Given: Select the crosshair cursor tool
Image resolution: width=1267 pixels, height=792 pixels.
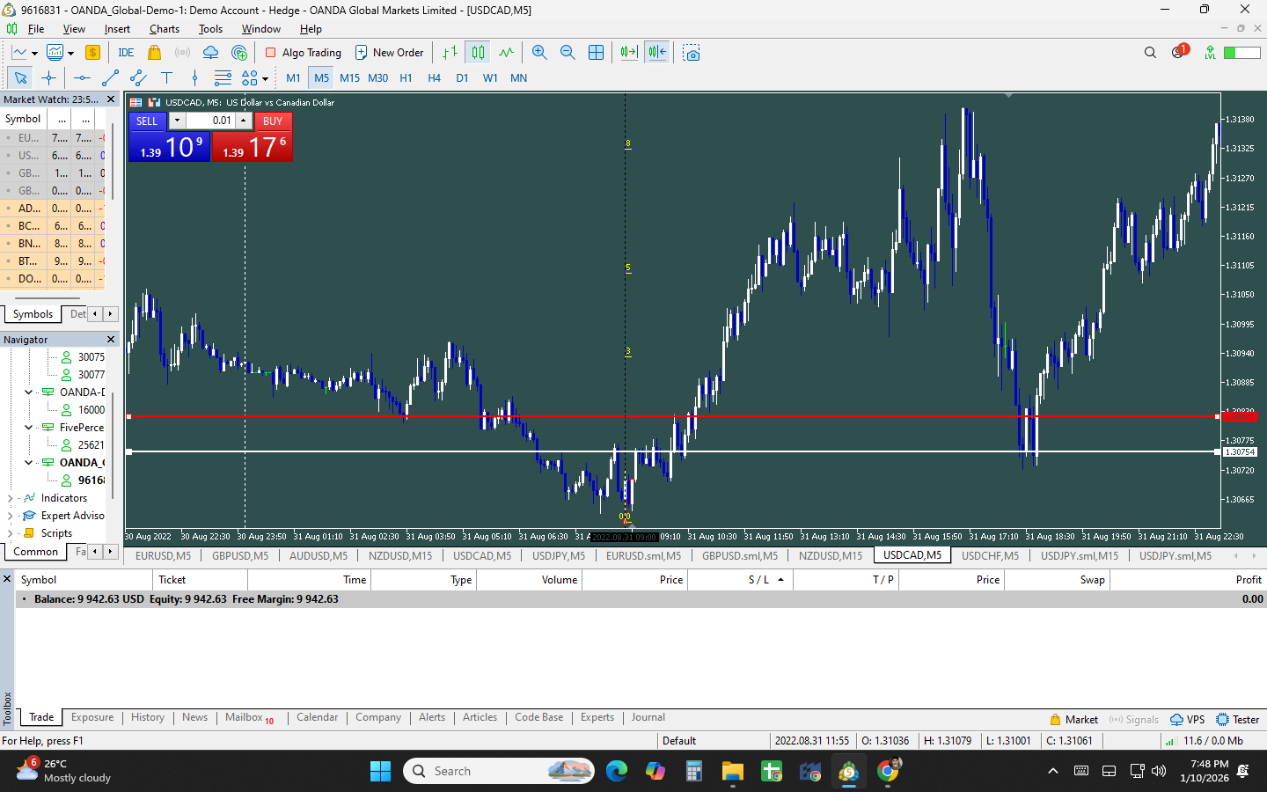Looking at the screenshot, I should pos(49,78).
